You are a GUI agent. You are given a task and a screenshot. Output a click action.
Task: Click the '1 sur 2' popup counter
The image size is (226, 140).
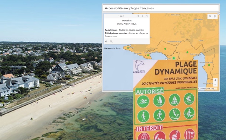[121, 16]
